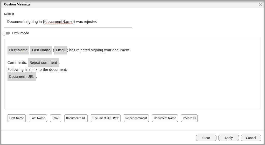Click the 'Subject' label
The width and height of the screenshot is (265, 145).
[9, 14]
